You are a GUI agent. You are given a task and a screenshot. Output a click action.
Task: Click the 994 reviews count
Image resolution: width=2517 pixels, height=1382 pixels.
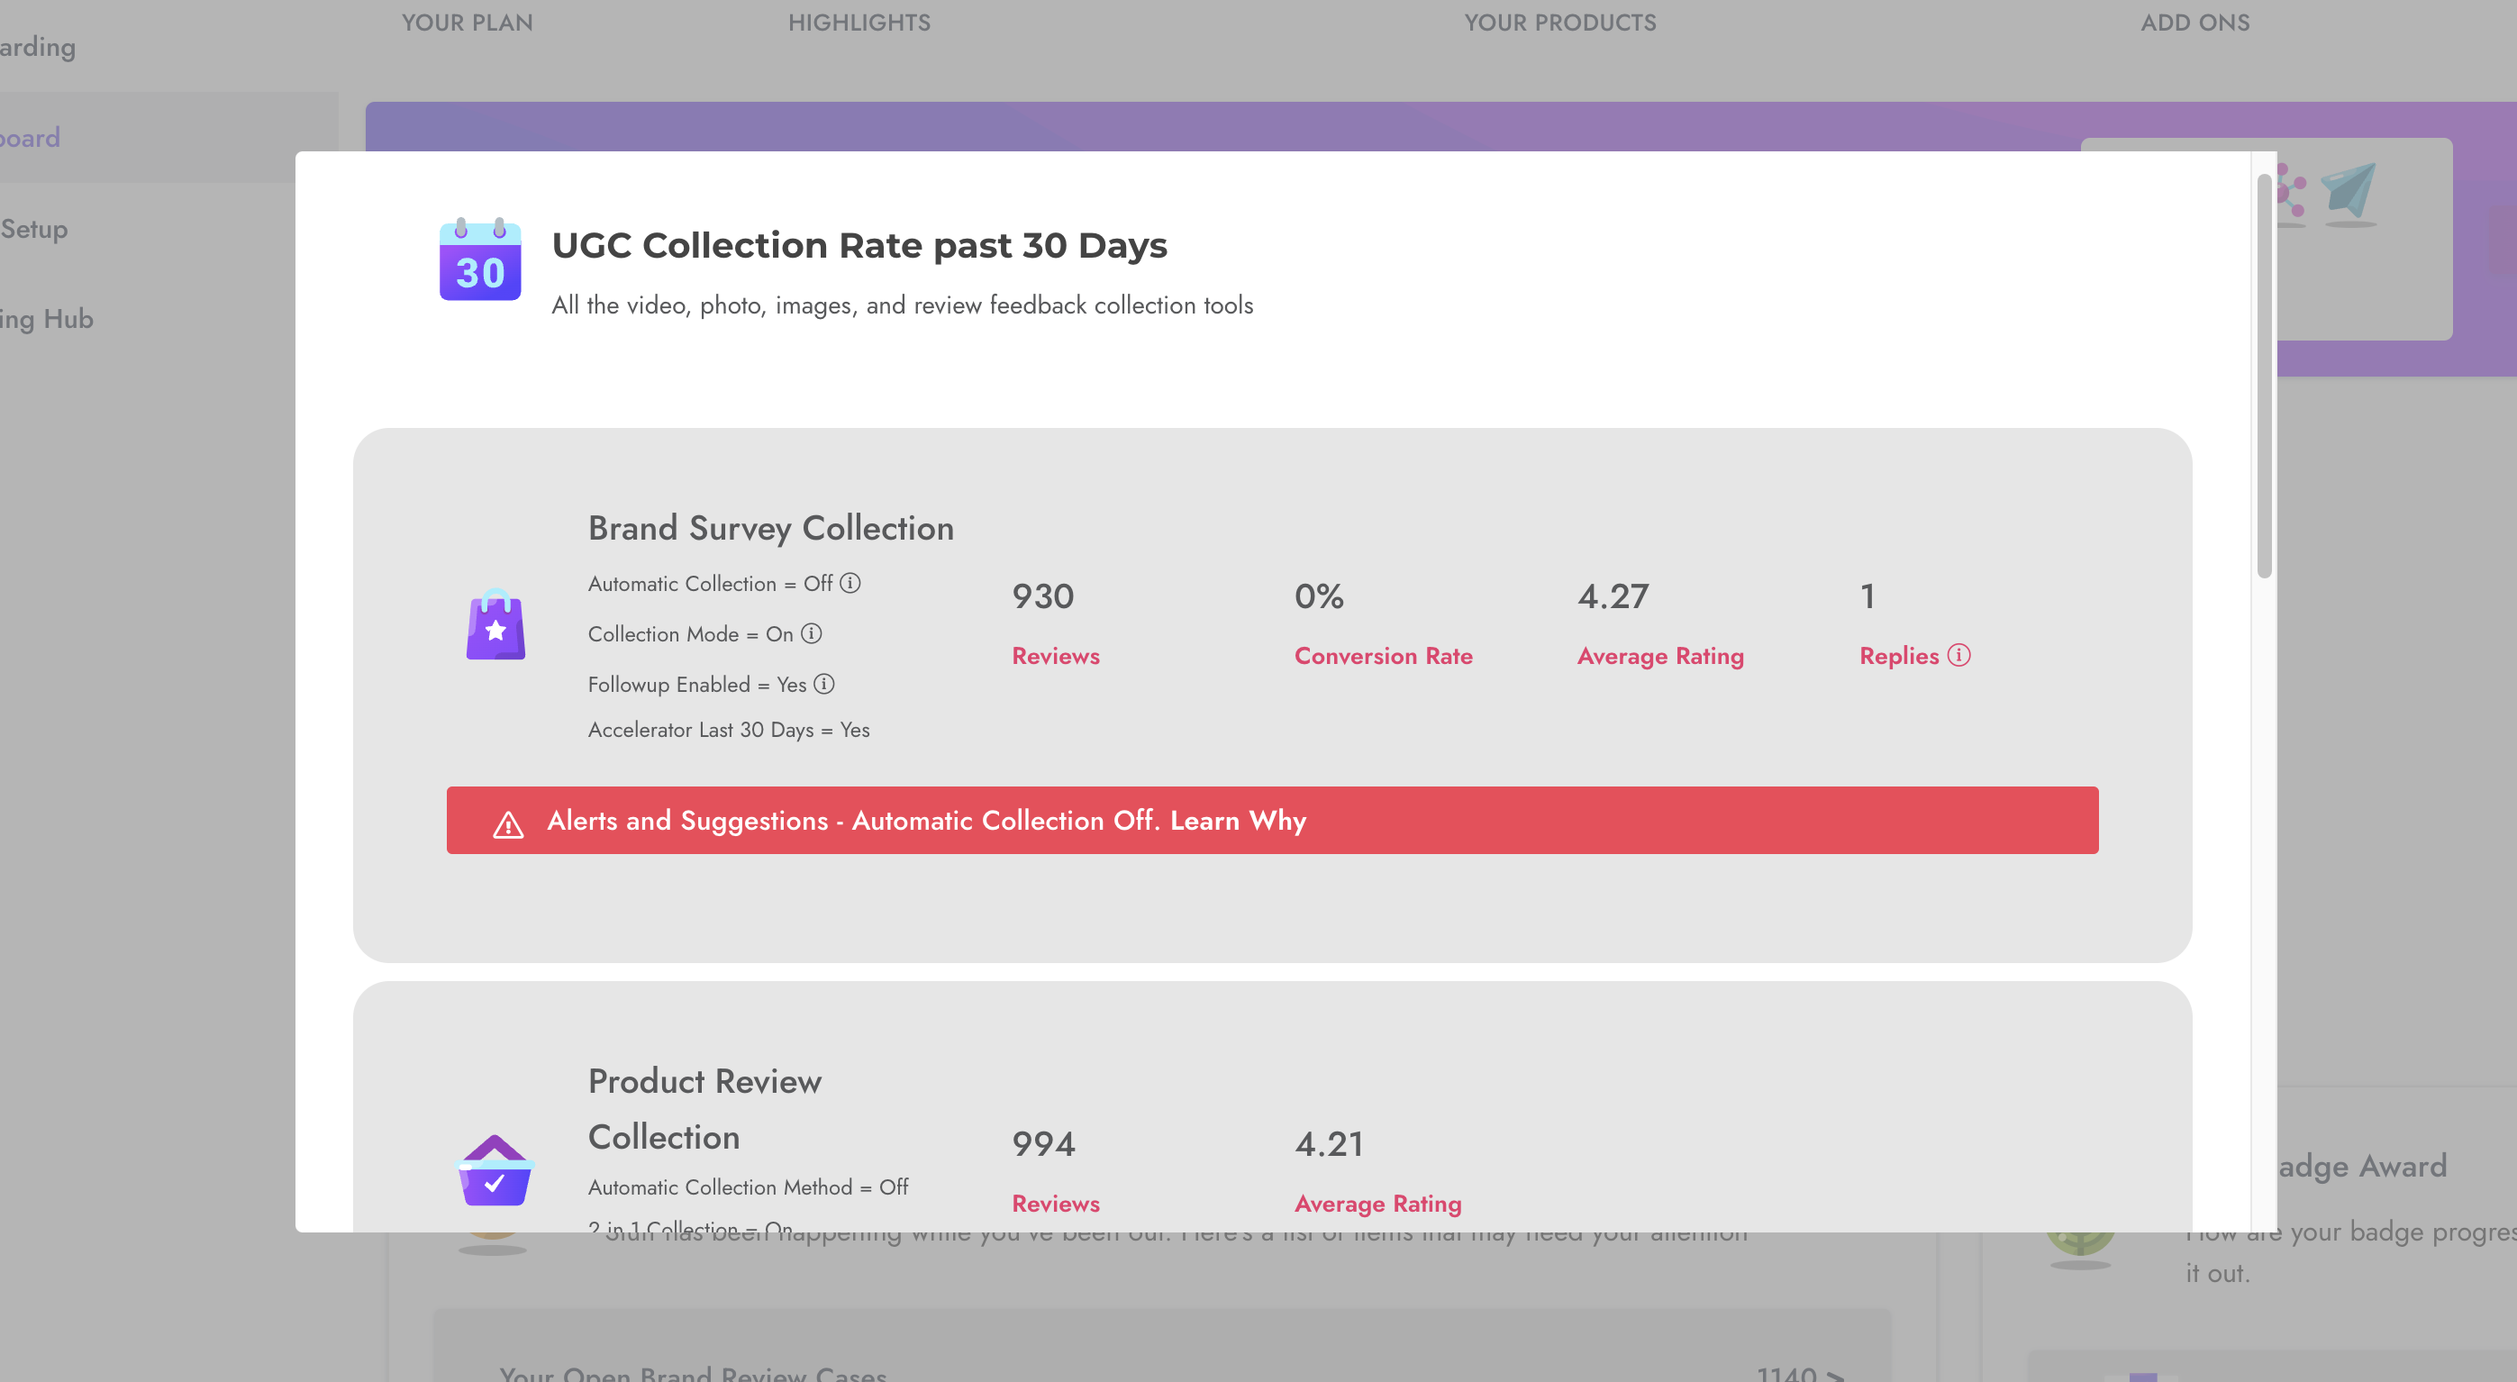(x=1043, y=1142)
